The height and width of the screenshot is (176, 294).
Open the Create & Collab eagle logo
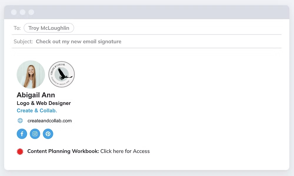pyautogui.click(x=62, y=74)
